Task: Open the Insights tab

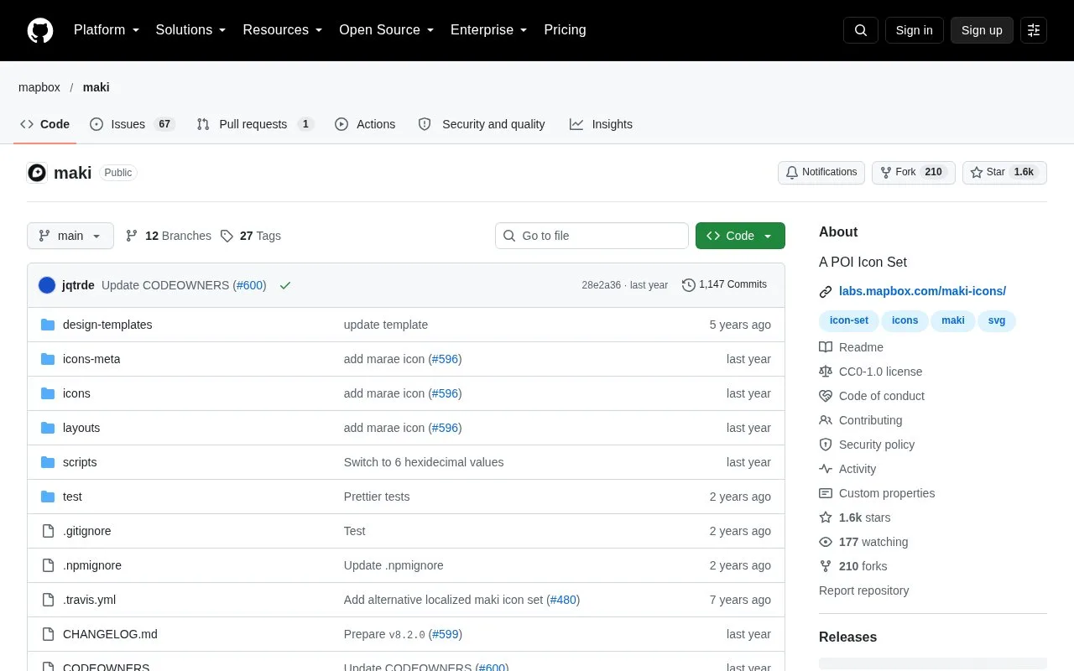Action: (x=601, y=124)
